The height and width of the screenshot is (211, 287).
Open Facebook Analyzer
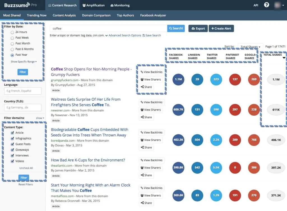click(153, 15)
